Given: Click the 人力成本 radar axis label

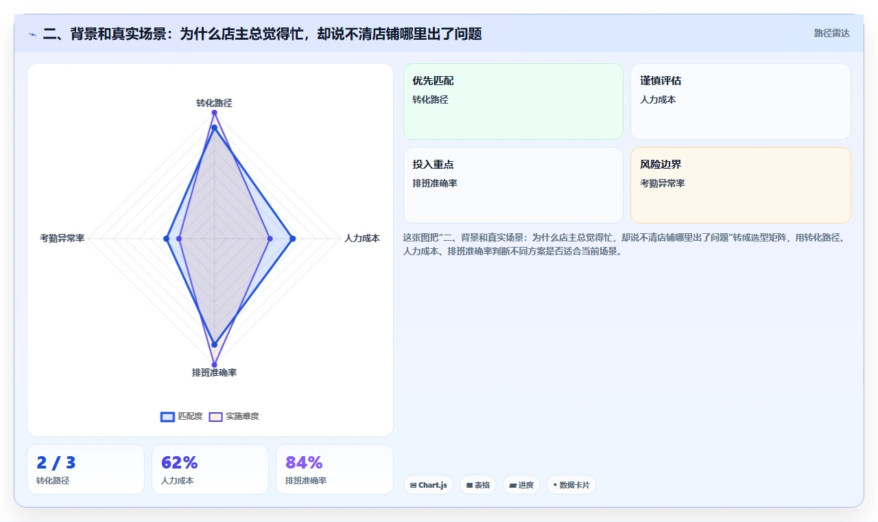Looking at the screenshot, I should point(362,239).
